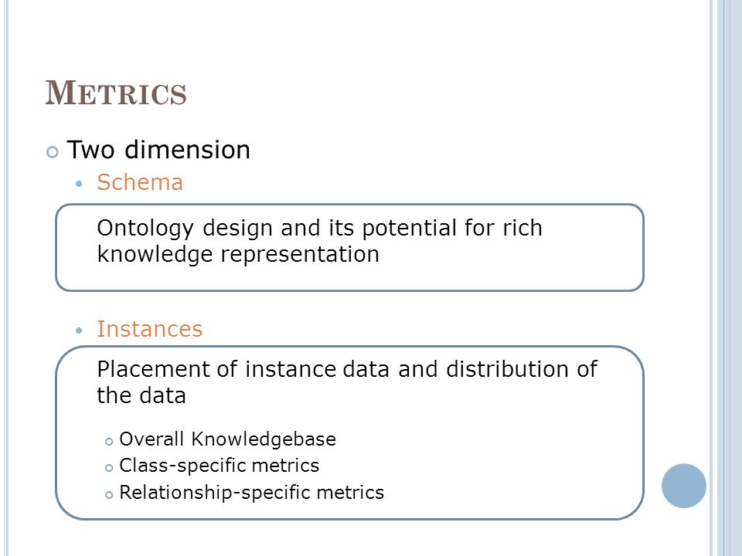Viewport: 742px width, 556px height.
Task: Click the bullet before Overall Knowledgebase
Action: [x=109, y=442]
